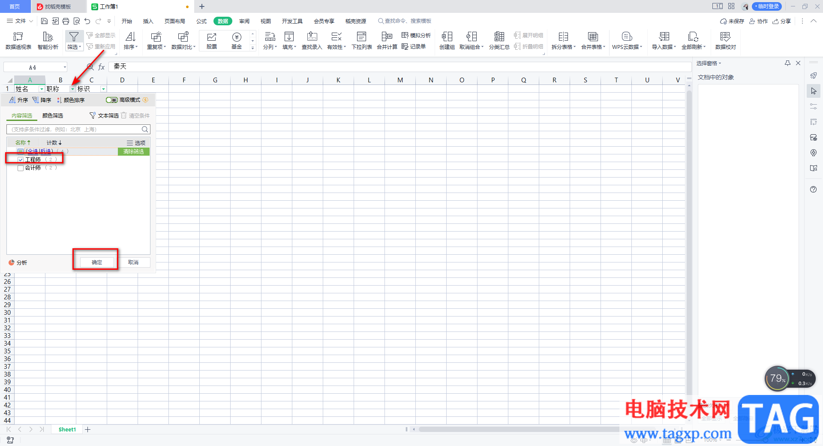Switch to the 开始 ribbon tab
The width and height of the screenshot is (823, 446).
pyautogui.click(x=127, y=21)
